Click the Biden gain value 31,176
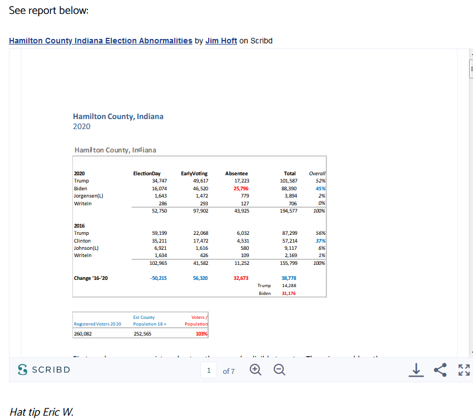 [289, 293]
